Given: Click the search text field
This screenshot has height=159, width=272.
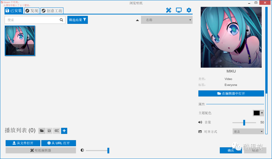Looking at the screenshot, I should coord(35,20).
